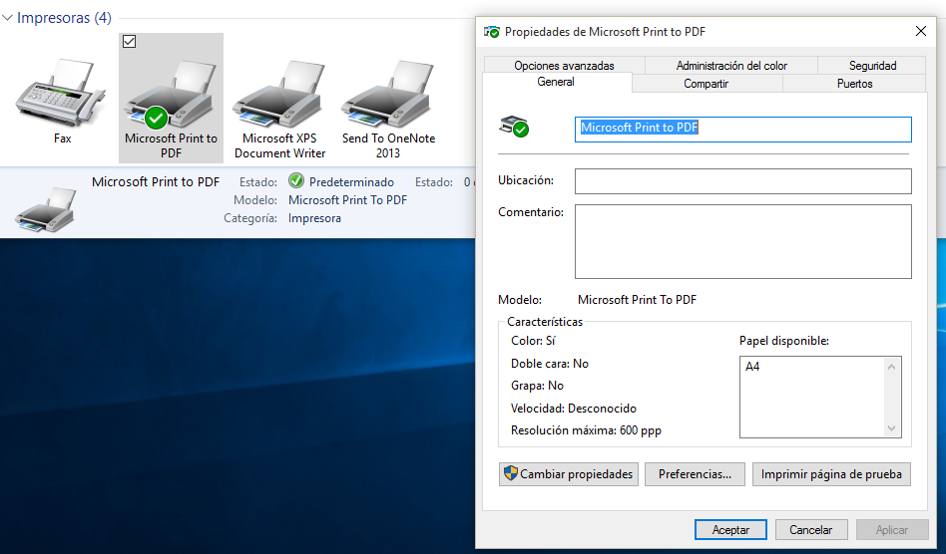Screen dimensions: 946x554
Task: Click the Cambiar propiedades button
Action: pyautogui.click(x=569, y=474)
